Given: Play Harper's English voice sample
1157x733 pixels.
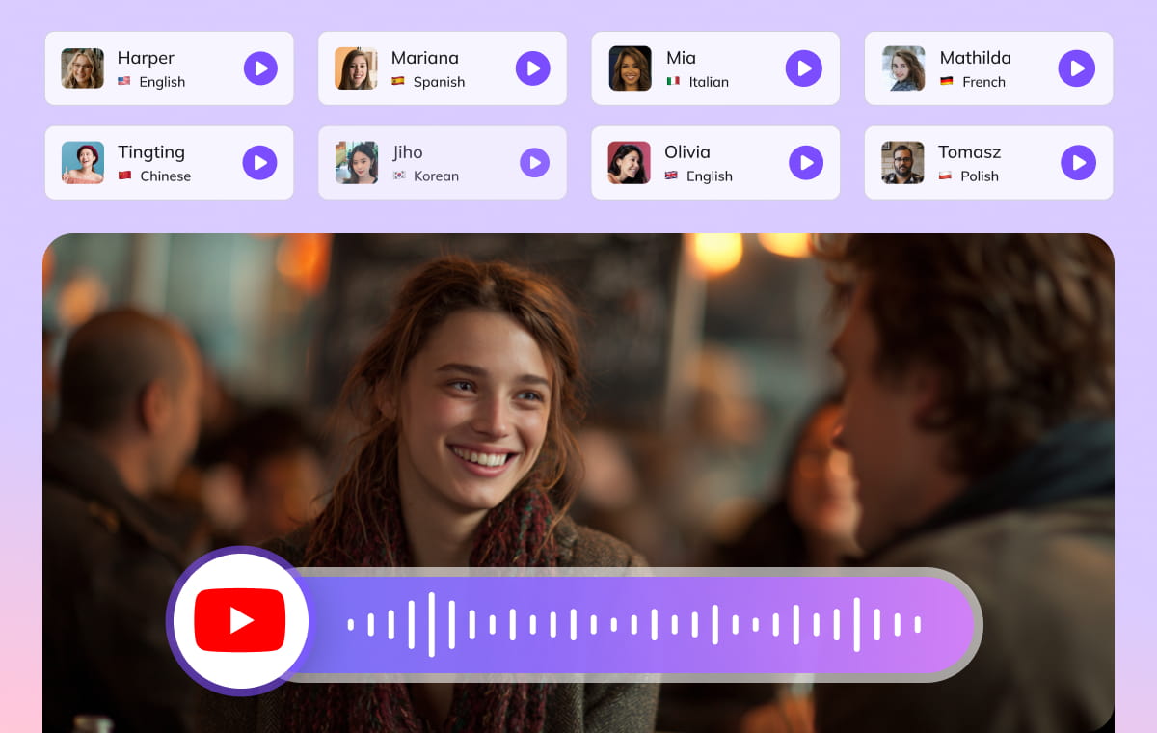Looking at the screenshot, I should [x=259, y=68].
